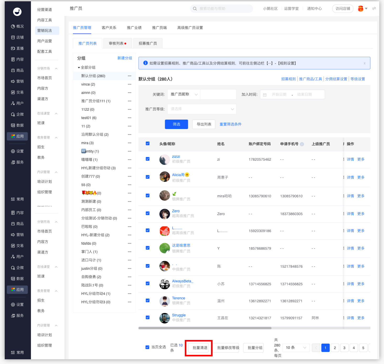Open the info icon beside 申请手机号
Image resolution: width=384 pixels, height=364 pixels.
pos(302,144)
